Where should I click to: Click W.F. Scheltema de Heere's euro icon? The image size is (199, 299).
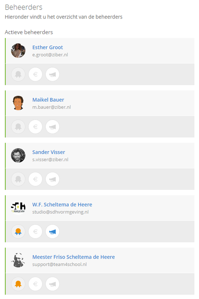[x=35, y=232]
